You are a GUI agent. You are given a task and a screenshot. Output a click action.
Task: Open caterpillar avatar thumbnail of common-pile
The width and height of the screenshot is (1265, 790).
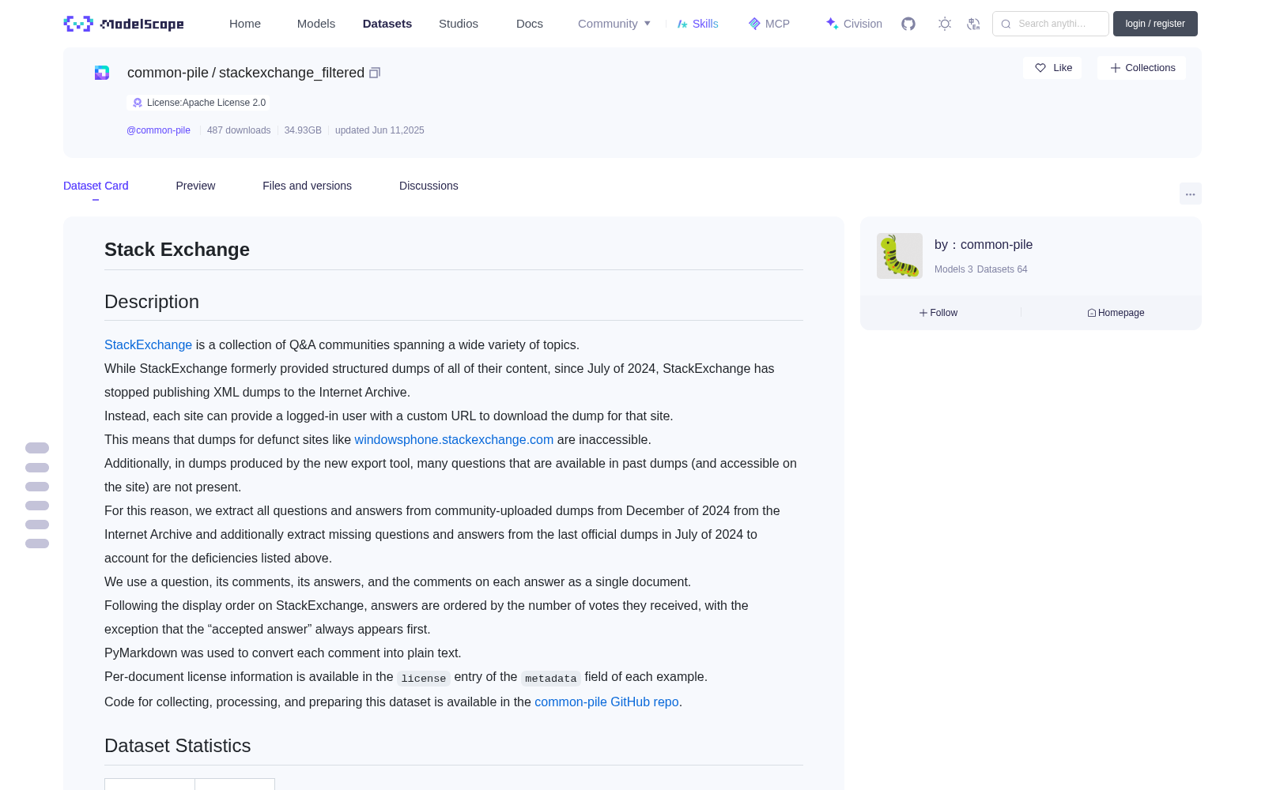pyautogui.click(x=900, y=256)
